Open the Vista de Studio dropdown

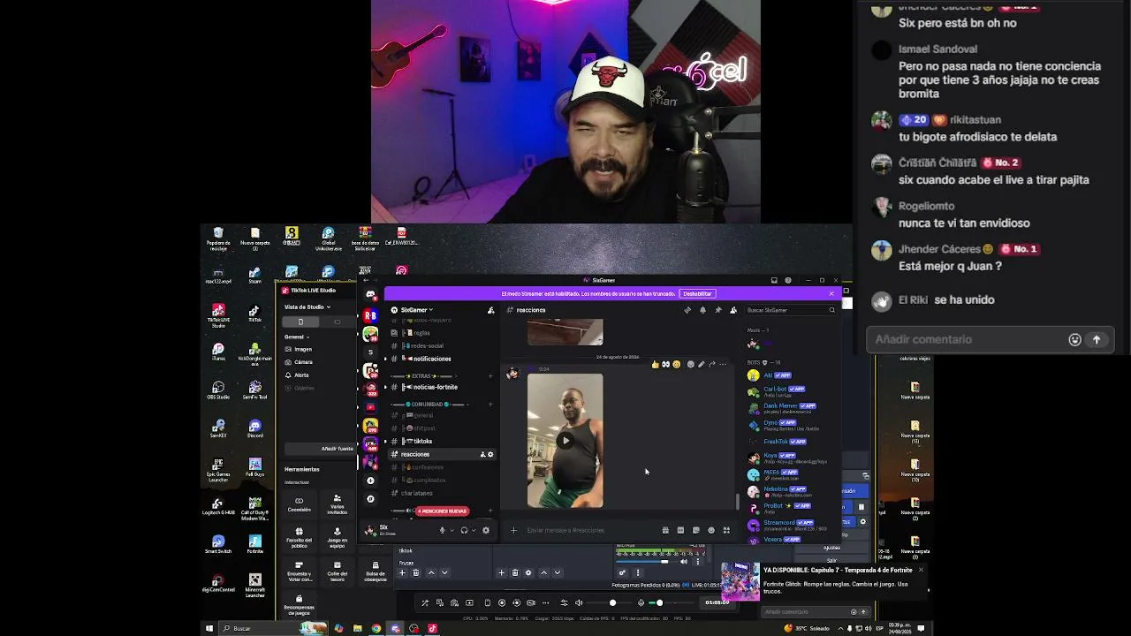(x=307, y=307)
